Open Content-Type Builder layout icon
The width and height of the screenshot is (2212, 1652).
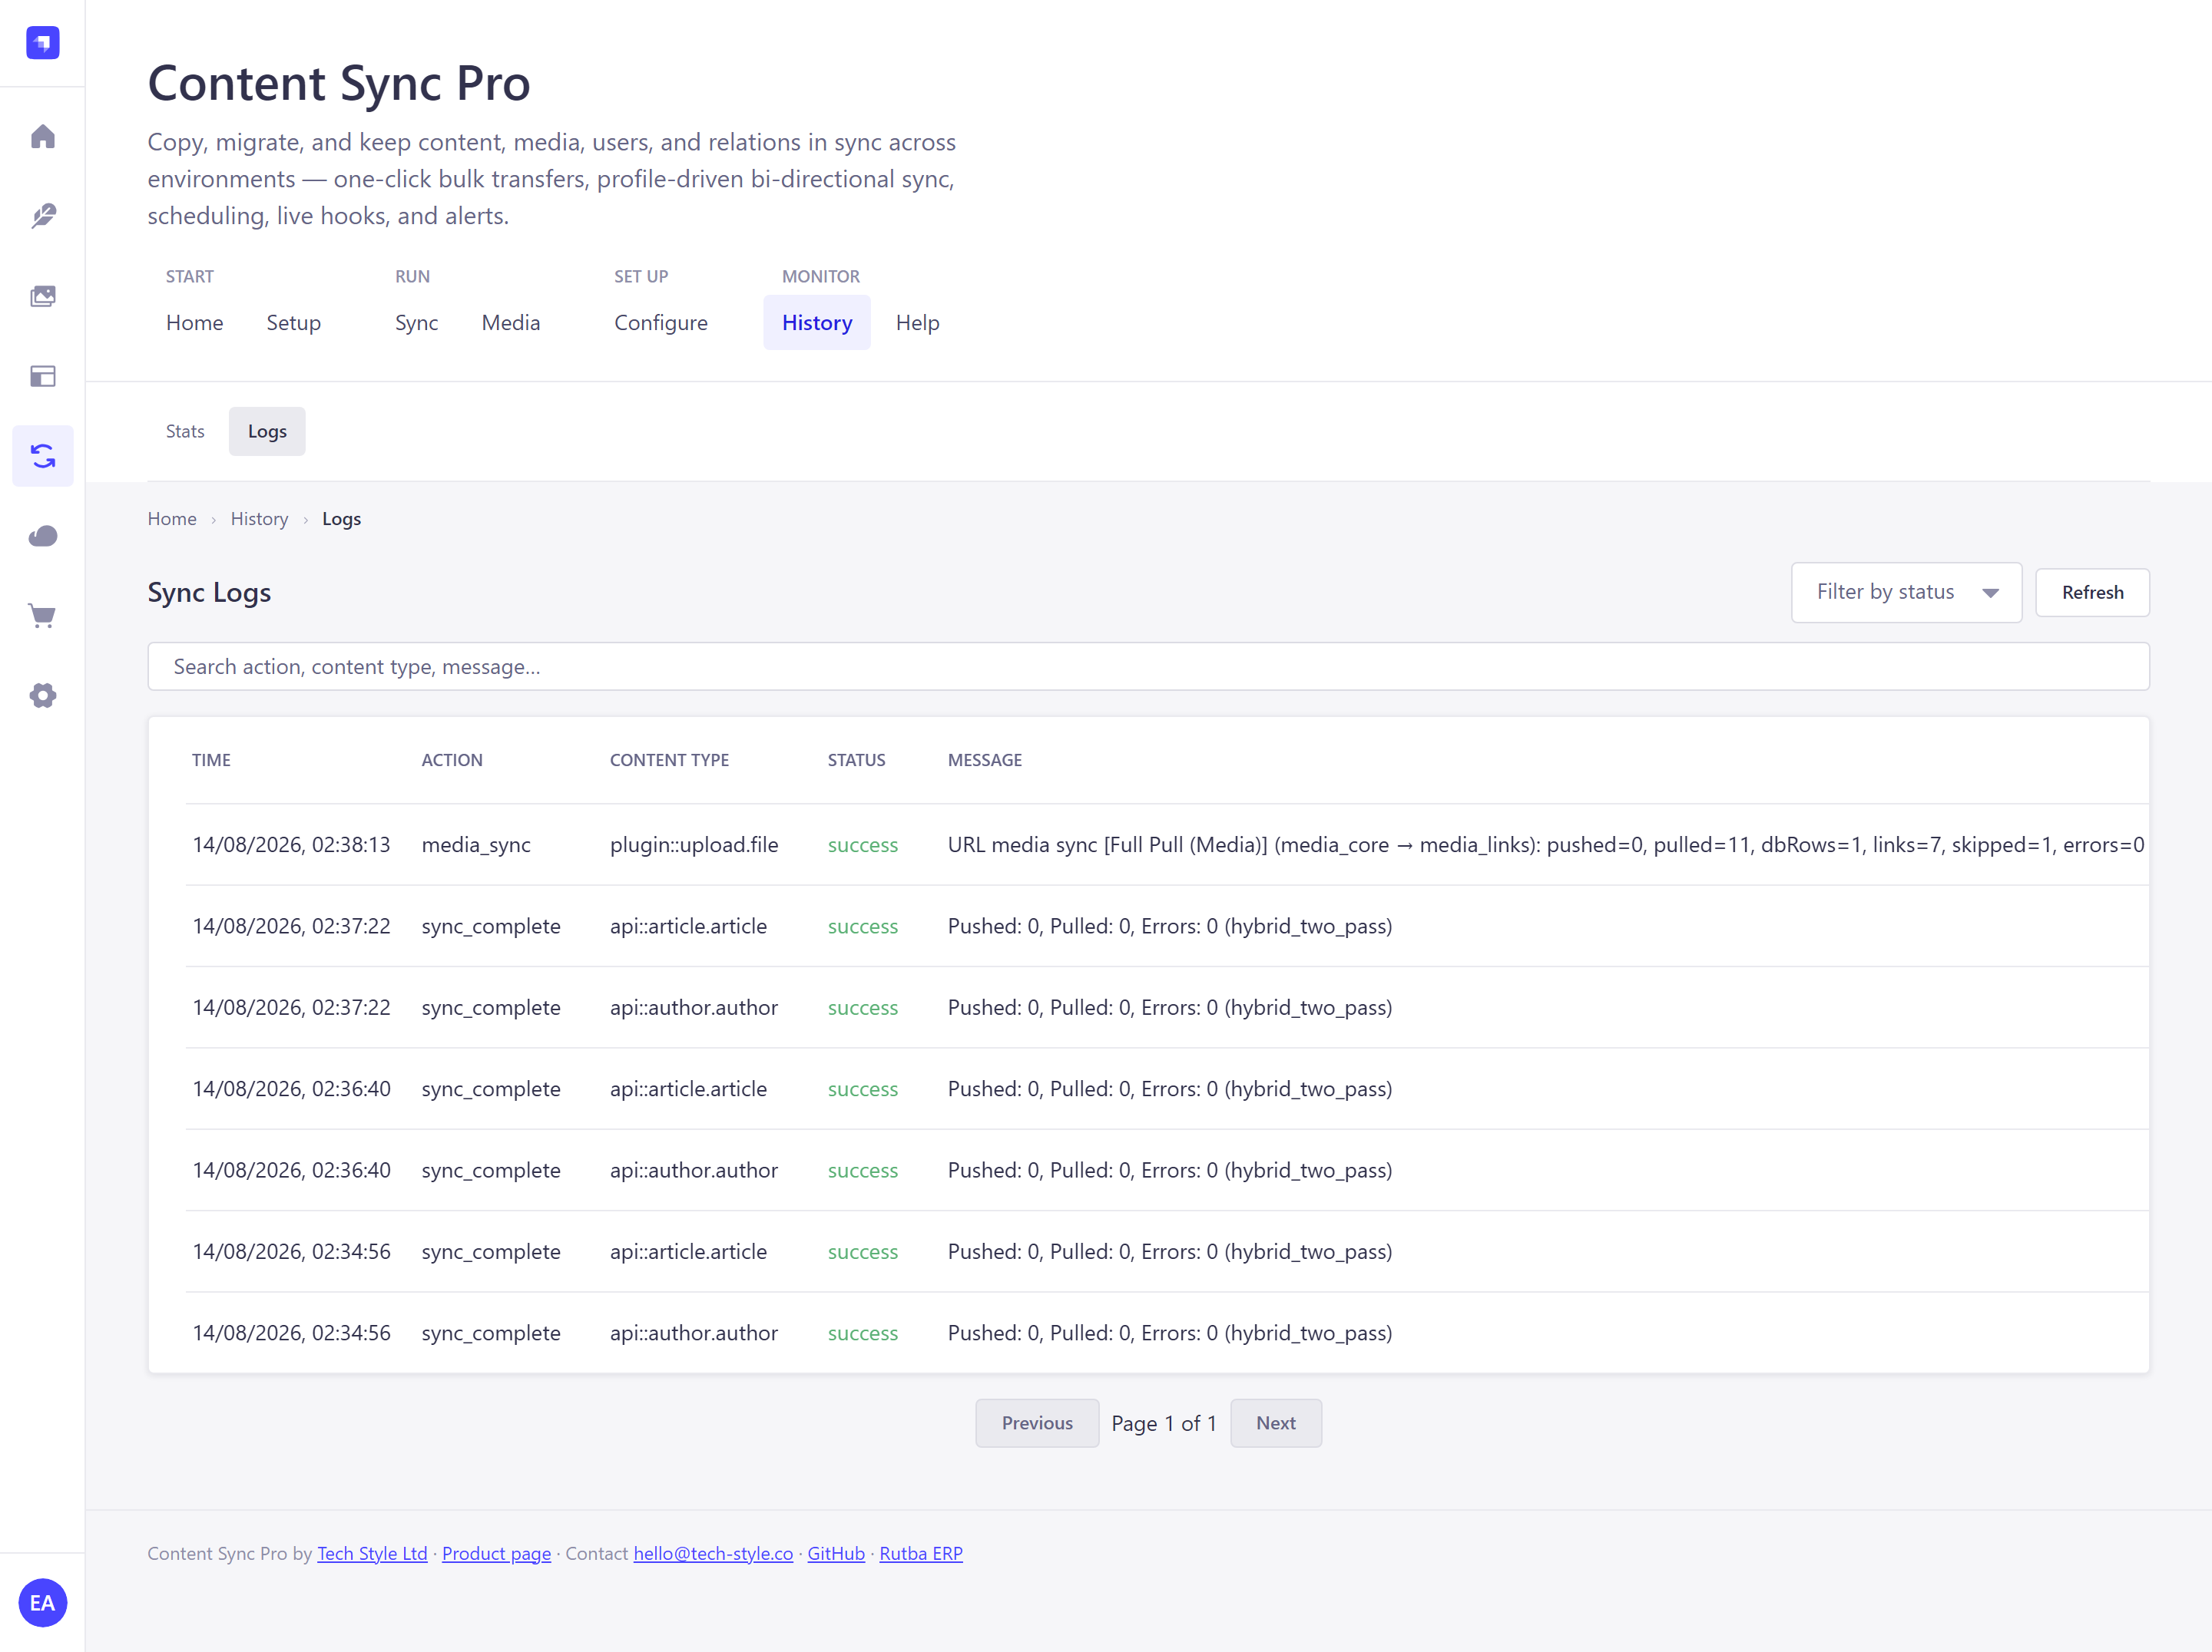[42, 376]
